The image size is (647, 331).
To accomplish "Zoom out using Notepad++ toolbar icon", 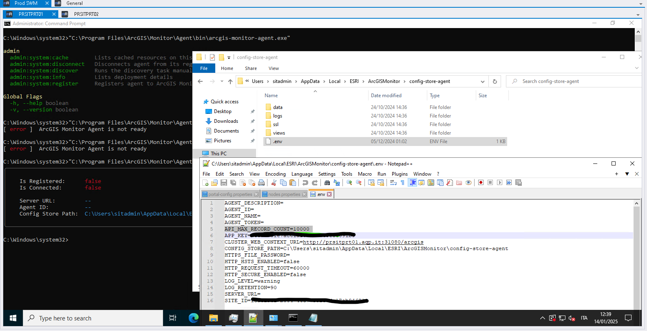I will pos(359,183).
